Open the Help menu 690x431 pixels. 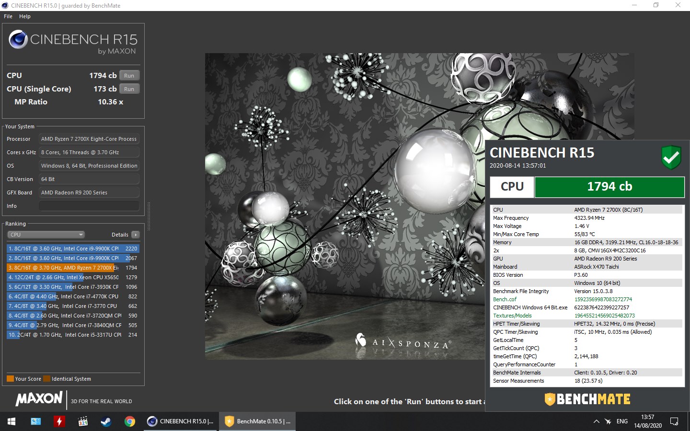[x=25, y=16]
